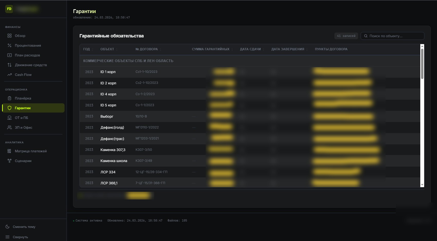
Task: Click the table vertical scrollbar thumb
Action: [422, 64]
